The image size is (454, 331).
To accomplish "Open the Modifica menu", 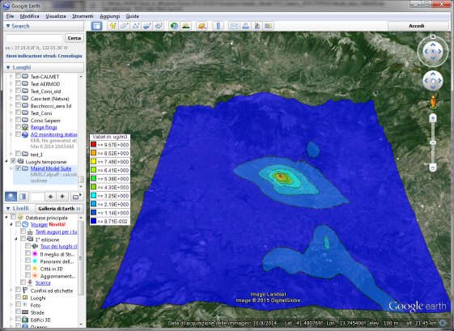I will click(x=29, y=16).
